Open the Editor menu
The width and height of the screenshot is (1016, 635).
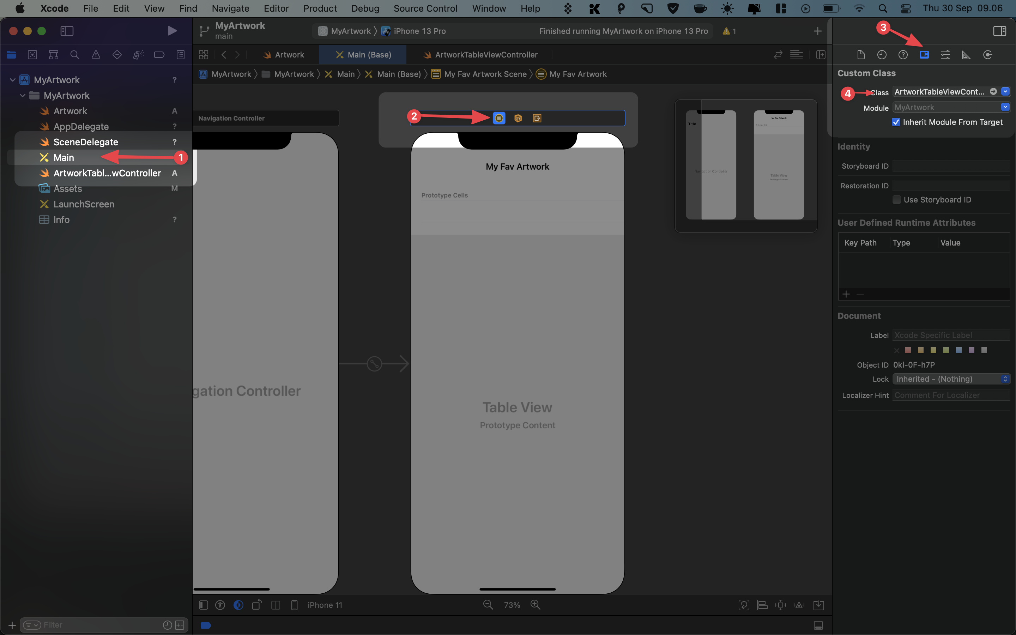click(276, 8)
